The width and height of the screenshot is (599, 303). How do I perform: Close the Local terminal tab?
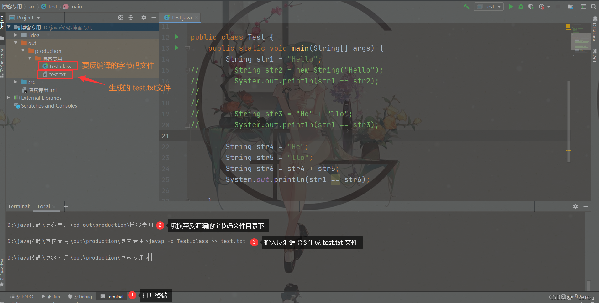[54, 207]
